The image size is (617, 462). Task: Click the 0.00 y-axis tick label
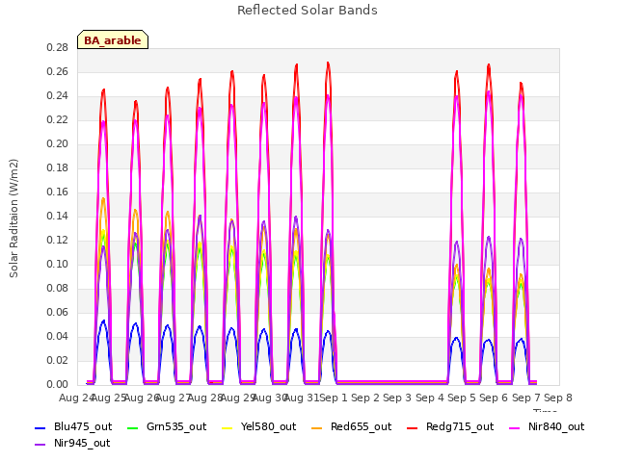tap(58, 385)
